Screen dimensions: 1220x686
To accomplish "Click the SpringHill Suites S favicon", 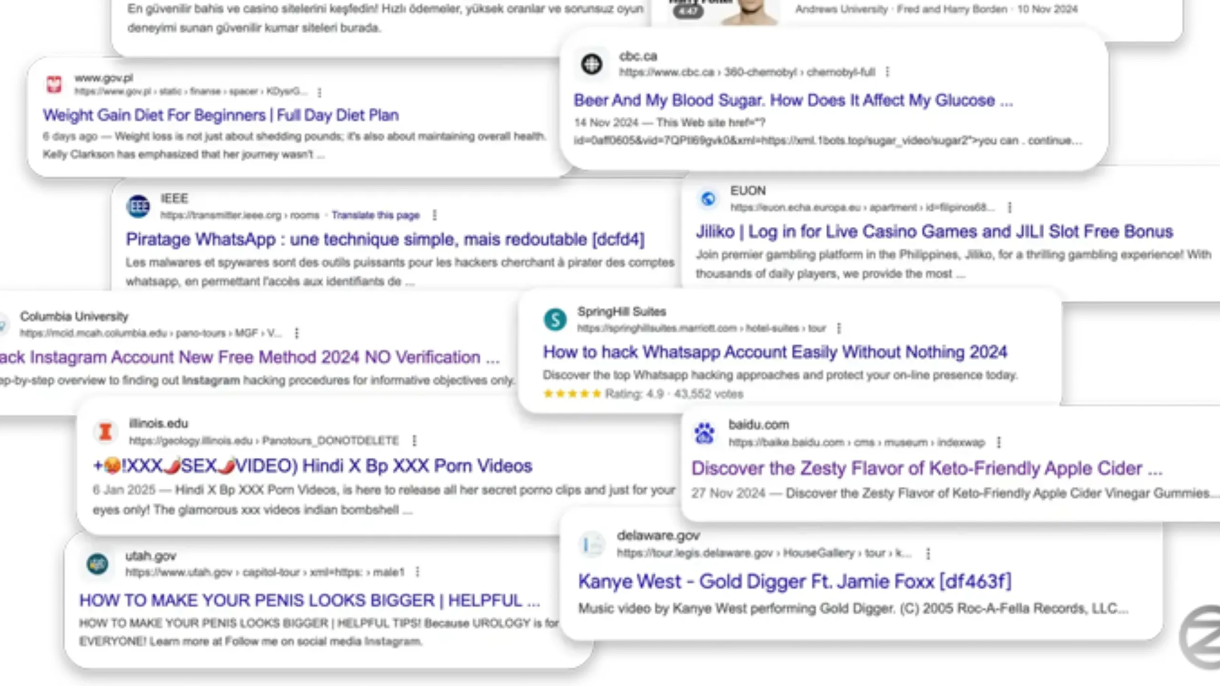I will 555,319.
